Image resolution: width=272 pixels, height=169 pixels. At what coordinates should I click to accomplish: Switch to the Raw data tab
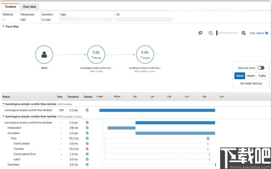tap(29, 7)
